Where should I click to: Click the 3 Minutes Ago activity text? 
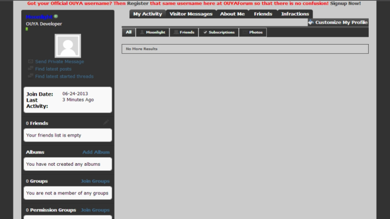tap(78, 100)
